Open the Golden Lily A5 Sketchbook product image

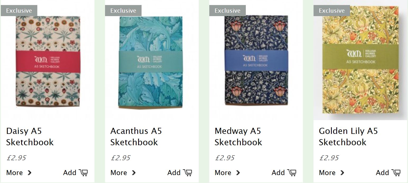[x=360, y=60]
